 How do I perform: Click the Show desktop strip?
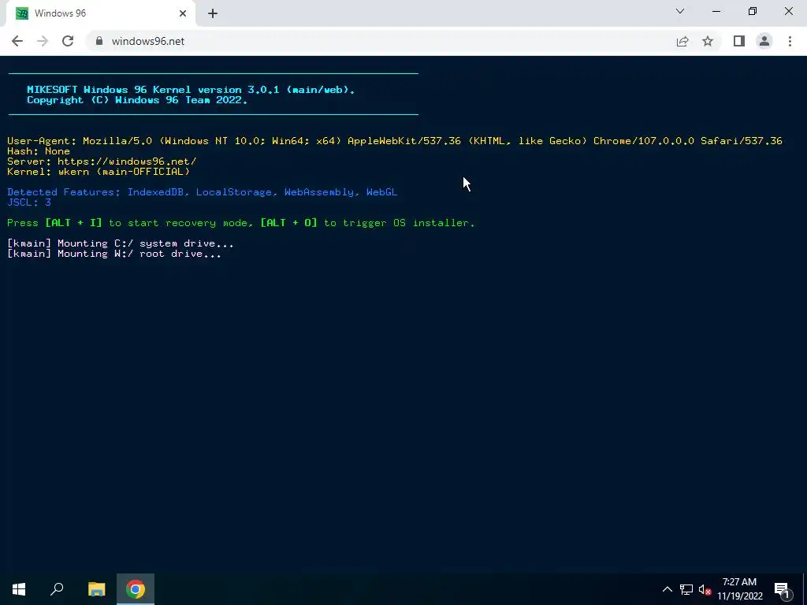[805, 589]
